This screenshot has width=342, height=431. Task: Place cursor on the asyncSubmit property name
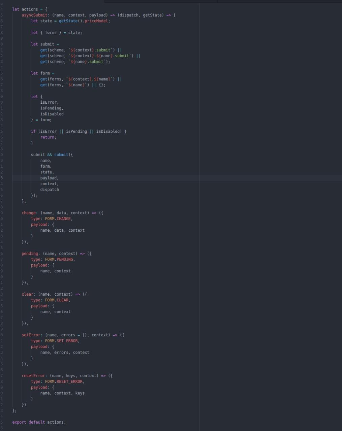pyautogui.click(x=34, y=15)
